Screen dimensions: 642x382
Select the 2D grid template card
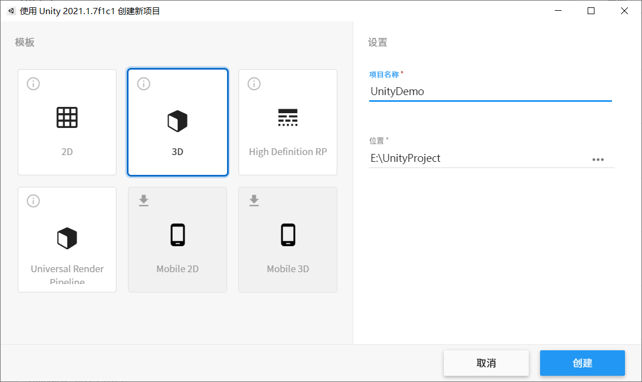[x=67, y=122]
